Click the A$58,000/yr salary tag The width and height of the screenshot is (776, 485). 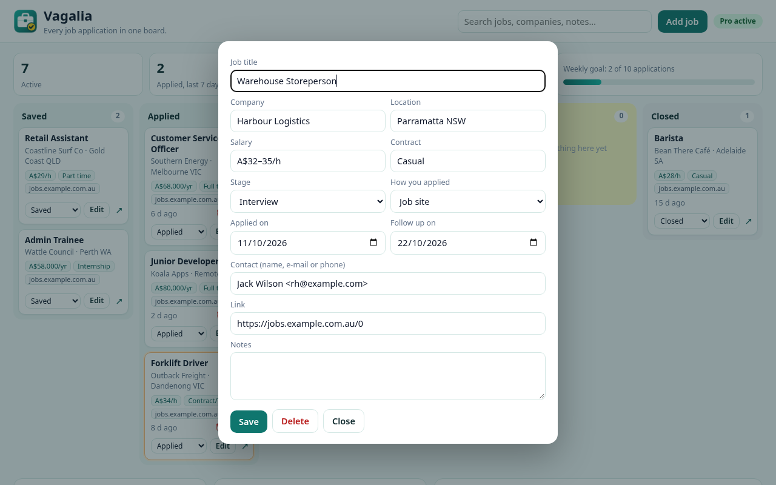click(x=48, y=266)
